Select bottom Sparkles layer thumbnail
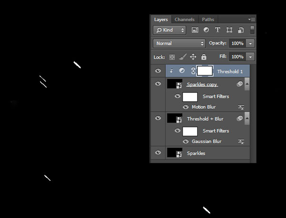This screenshot has height=218, width=286. [174, 153]
